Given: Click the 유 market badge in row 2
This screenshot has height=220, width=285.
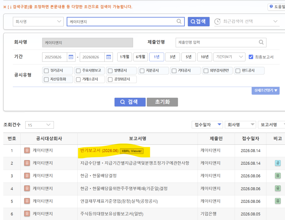Looking at the screenshot, I should (x=27, y=163).
